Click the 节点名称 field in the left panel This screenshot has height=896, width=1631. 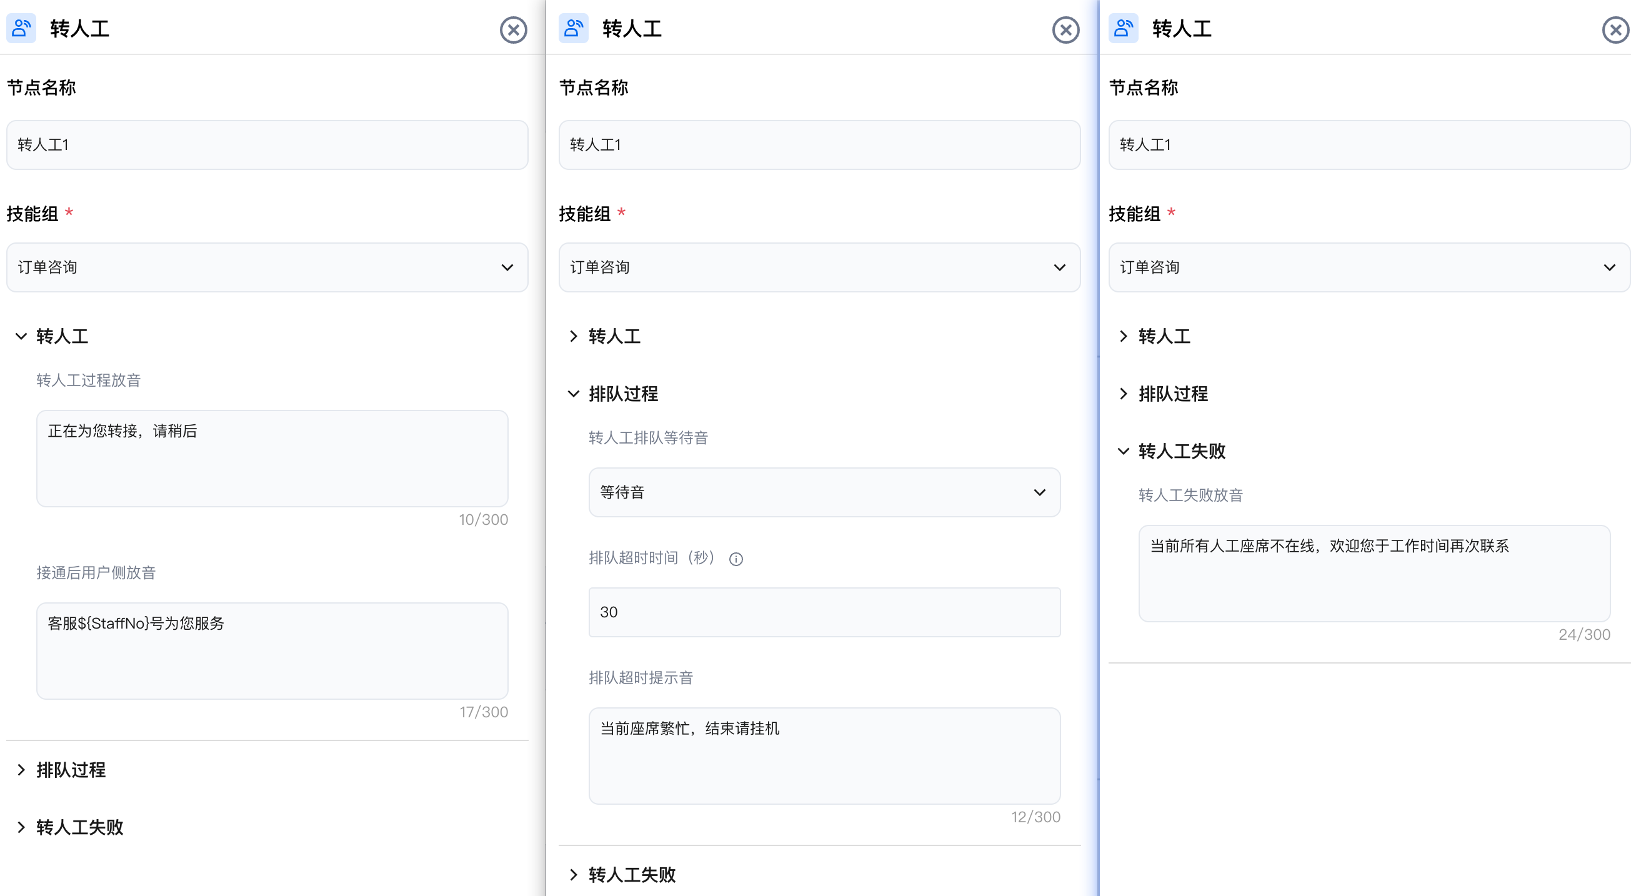[x=267, y=145]
